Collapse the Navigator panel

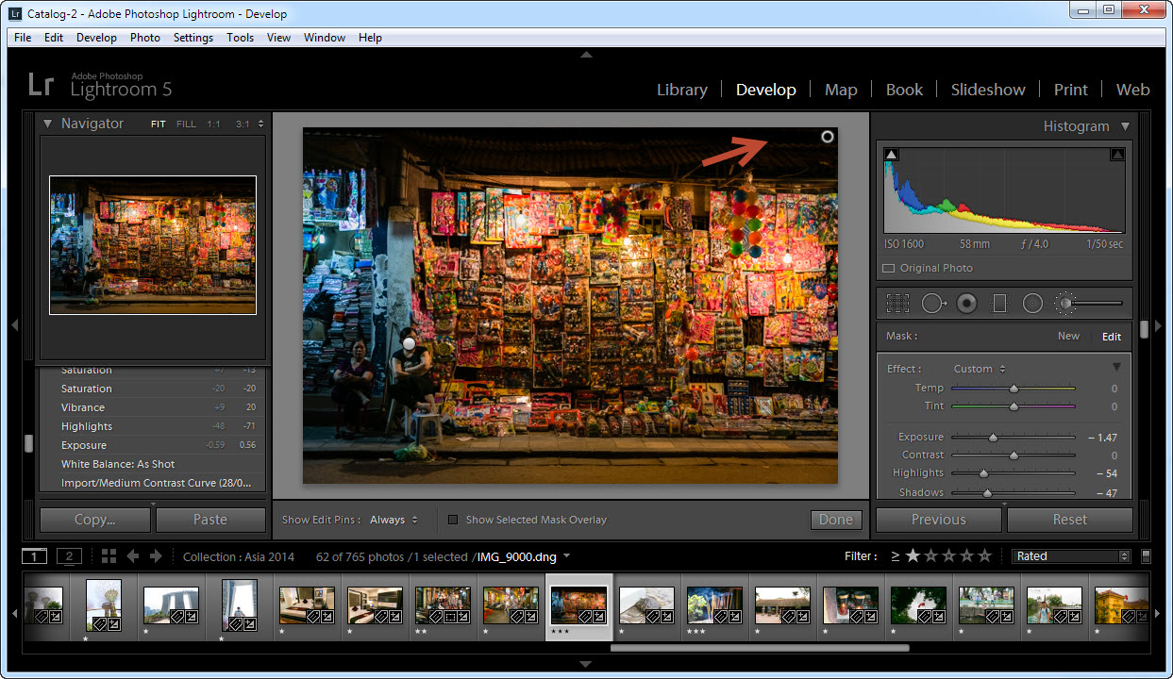coord(47,124)
